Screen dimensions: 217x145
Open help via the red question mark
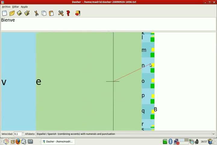pyautogui.click(x=68, y=13)
